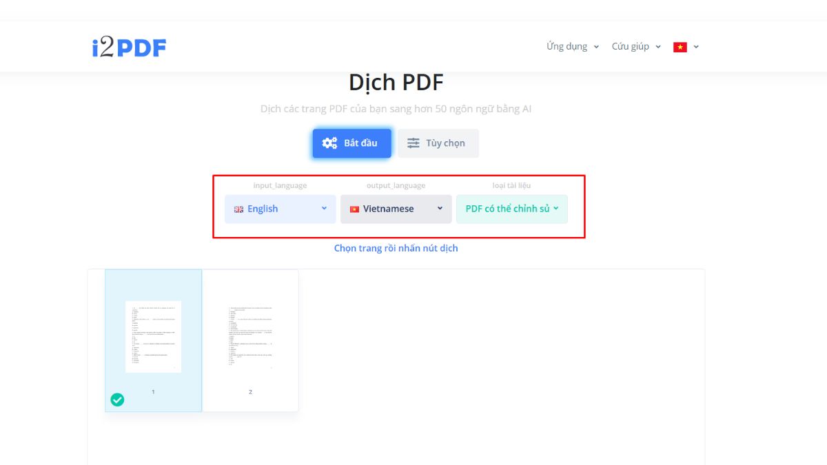Click the text Chọn trang rồi nhấn nút dịch
Image resolution: width=827 pixels, height=465 pixels.
click(396, 248)
